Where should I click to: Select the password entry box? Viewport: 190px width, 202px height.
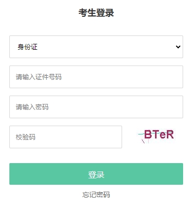[96, 107]
